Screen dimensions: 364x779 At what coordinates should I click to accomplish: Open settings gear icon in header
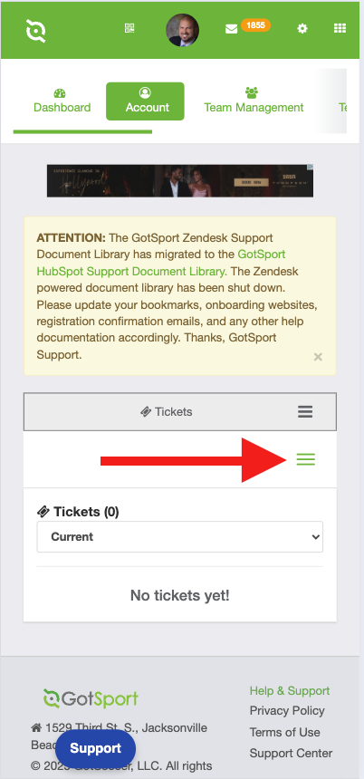pyautogui.click(x=302, y=28)
